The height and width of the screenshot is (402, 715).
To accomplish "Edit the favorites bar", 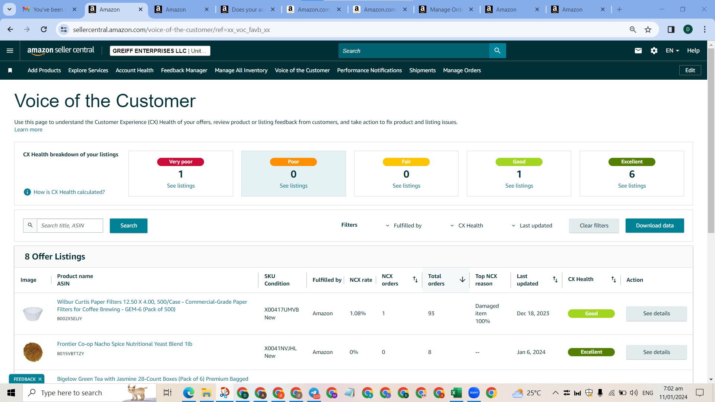I will pyautogui.click(x=690, y=70).
